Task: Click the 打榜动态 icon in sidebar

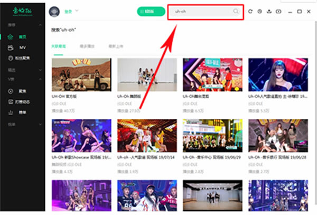Action: coord(11,102)
